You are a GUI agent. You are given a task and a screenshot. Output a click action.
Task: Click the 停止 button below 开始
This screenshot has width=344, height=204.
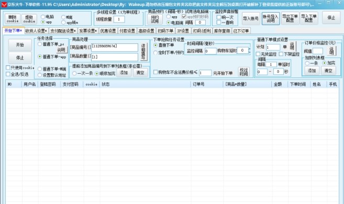point(20,58)
